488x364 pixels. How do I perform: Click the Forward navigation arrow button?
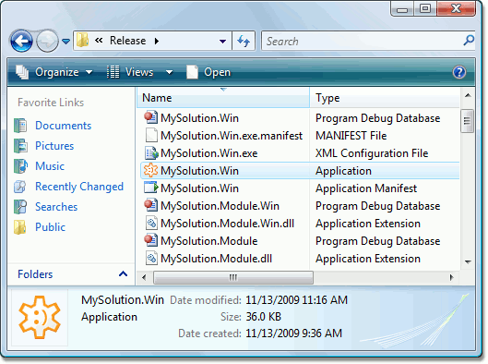(47, 41)
